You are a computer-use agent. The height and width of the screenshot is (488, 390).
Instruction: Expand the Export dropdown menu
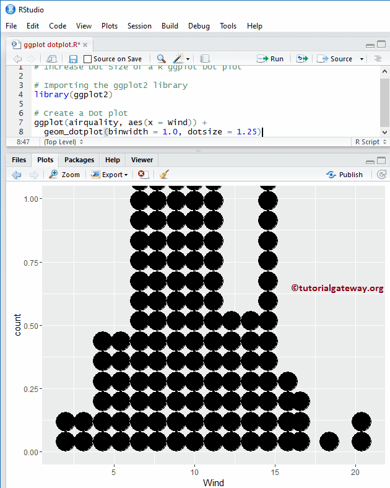109,175
